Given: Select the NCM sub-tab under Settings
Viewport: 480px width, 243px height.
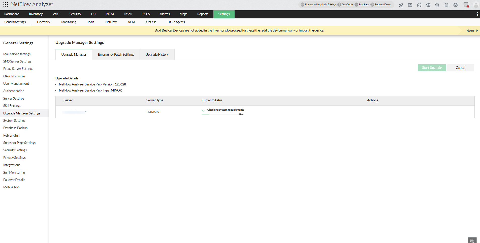Looking at the screenshot, I should 131,22.
